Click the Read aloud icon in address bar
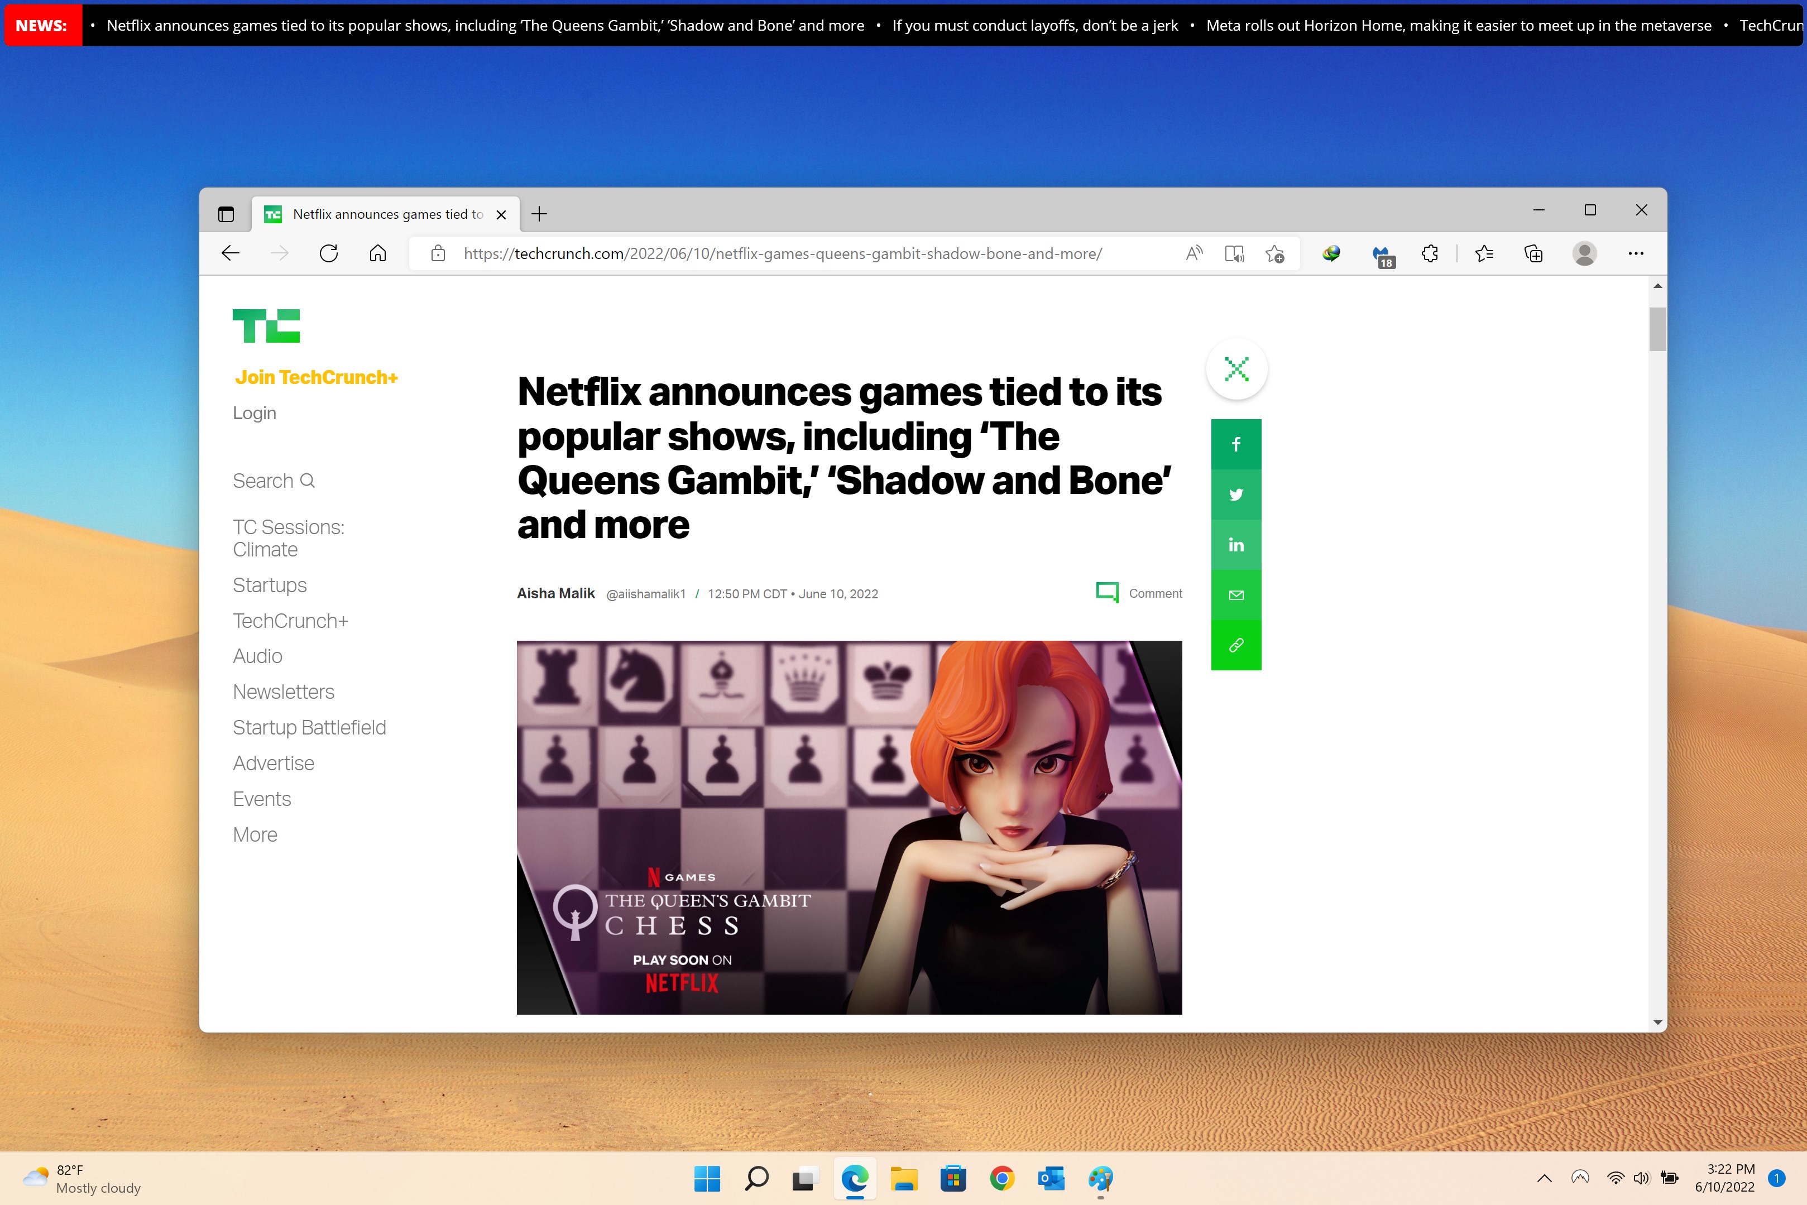 coord(1194,253)
